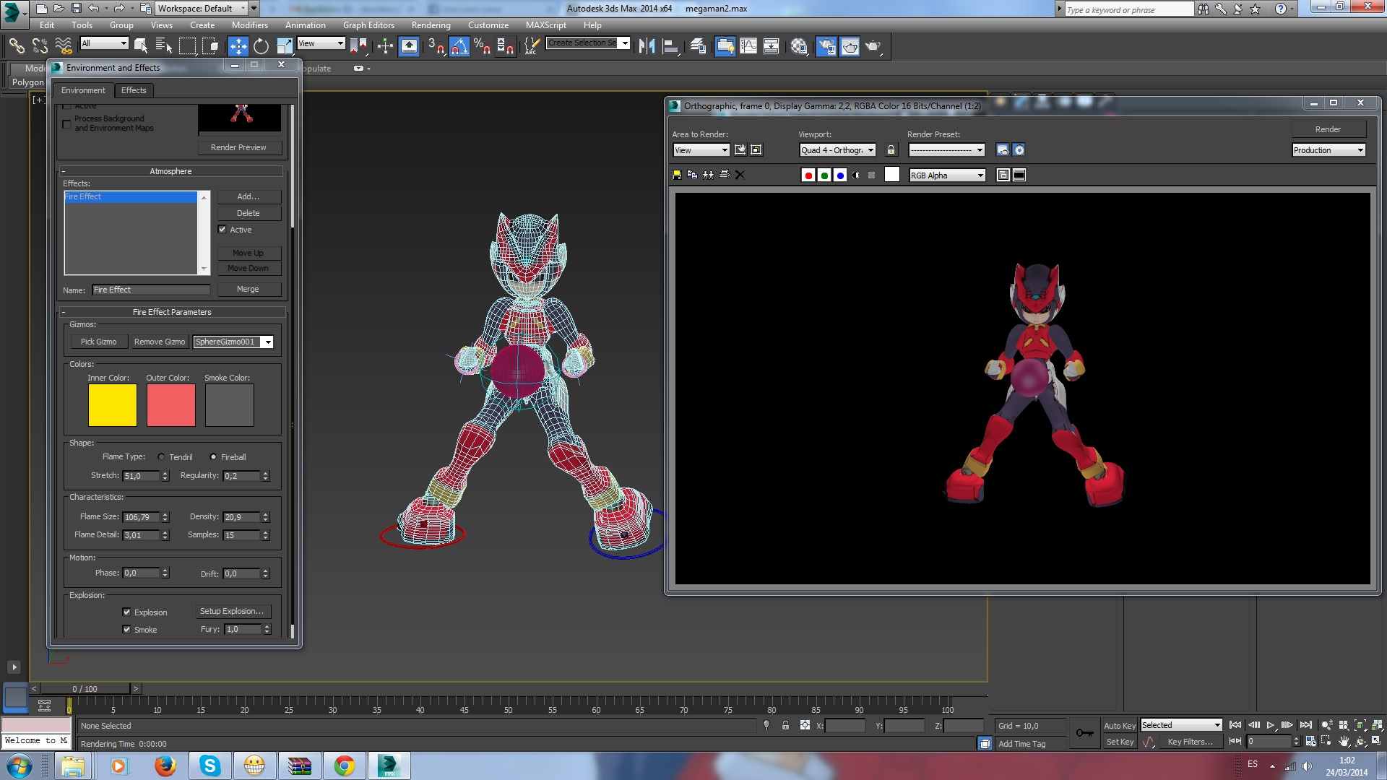This screenshot has height=780, width=1387.
Task: Uncheck the Active checkbox for Fire Effect
Action: point(222,230)
